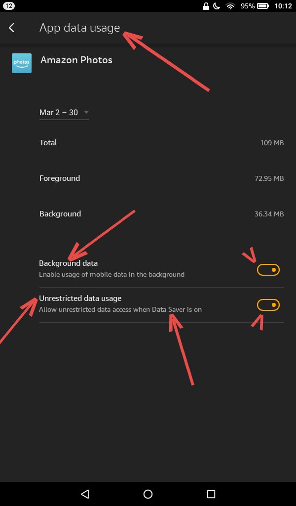This screenshot has height=506, width=296.
Task: Tap the Amazon Photos app name
Action: (76, 60)
